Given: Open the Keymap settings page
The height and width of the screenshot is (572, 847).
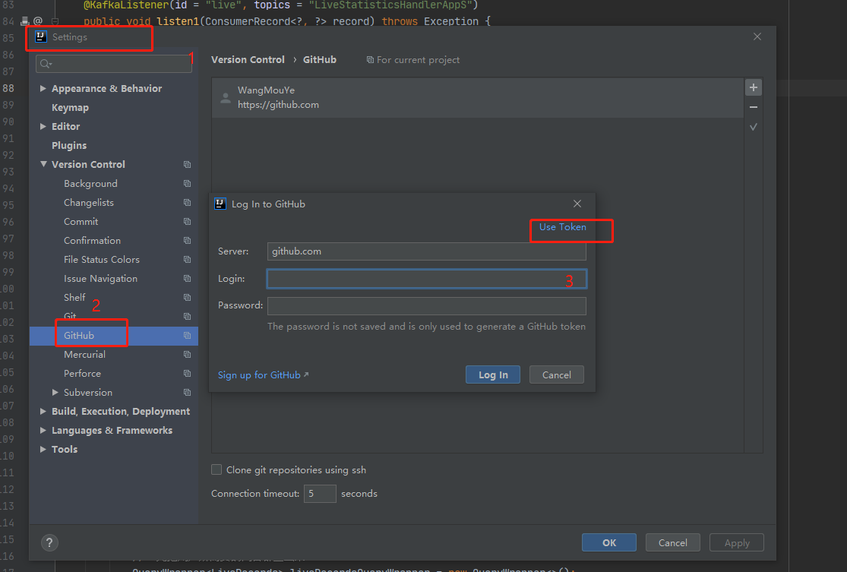Looking at the screenshot, I should click(70, 107).
